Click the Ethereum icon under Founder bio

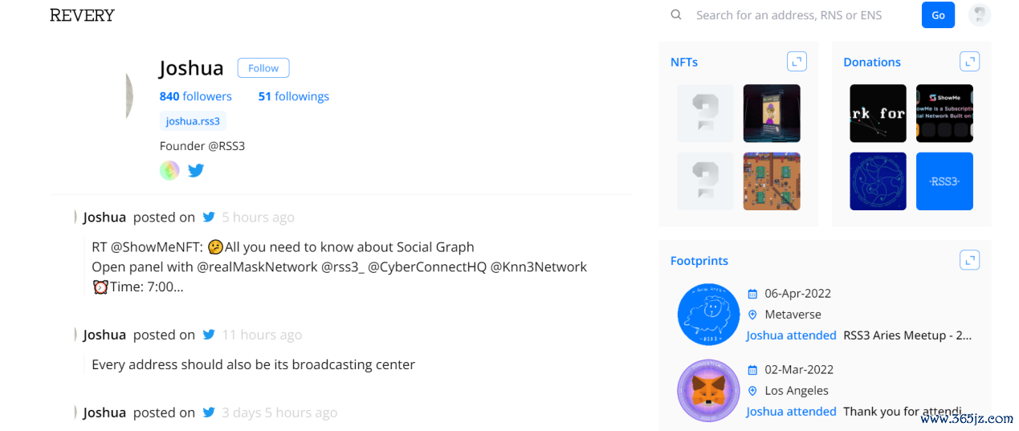coord(169,170)
